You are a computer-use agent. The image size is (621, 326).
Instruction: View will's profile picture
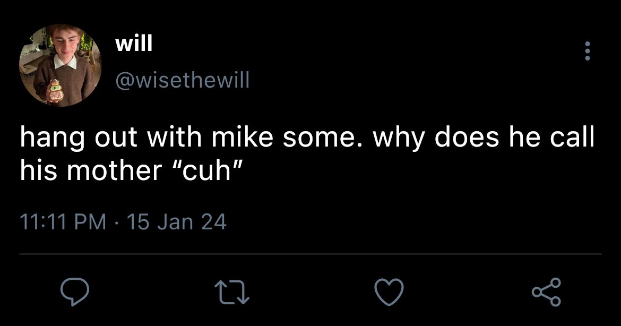point(60,65)
